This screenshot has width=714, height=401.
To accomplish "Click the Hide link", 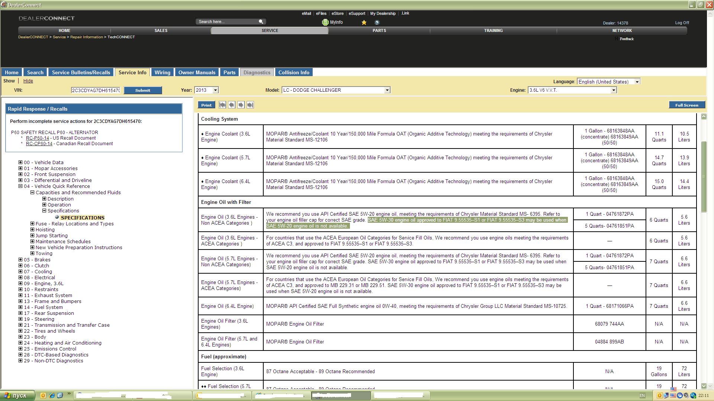I will pos(28,81).
